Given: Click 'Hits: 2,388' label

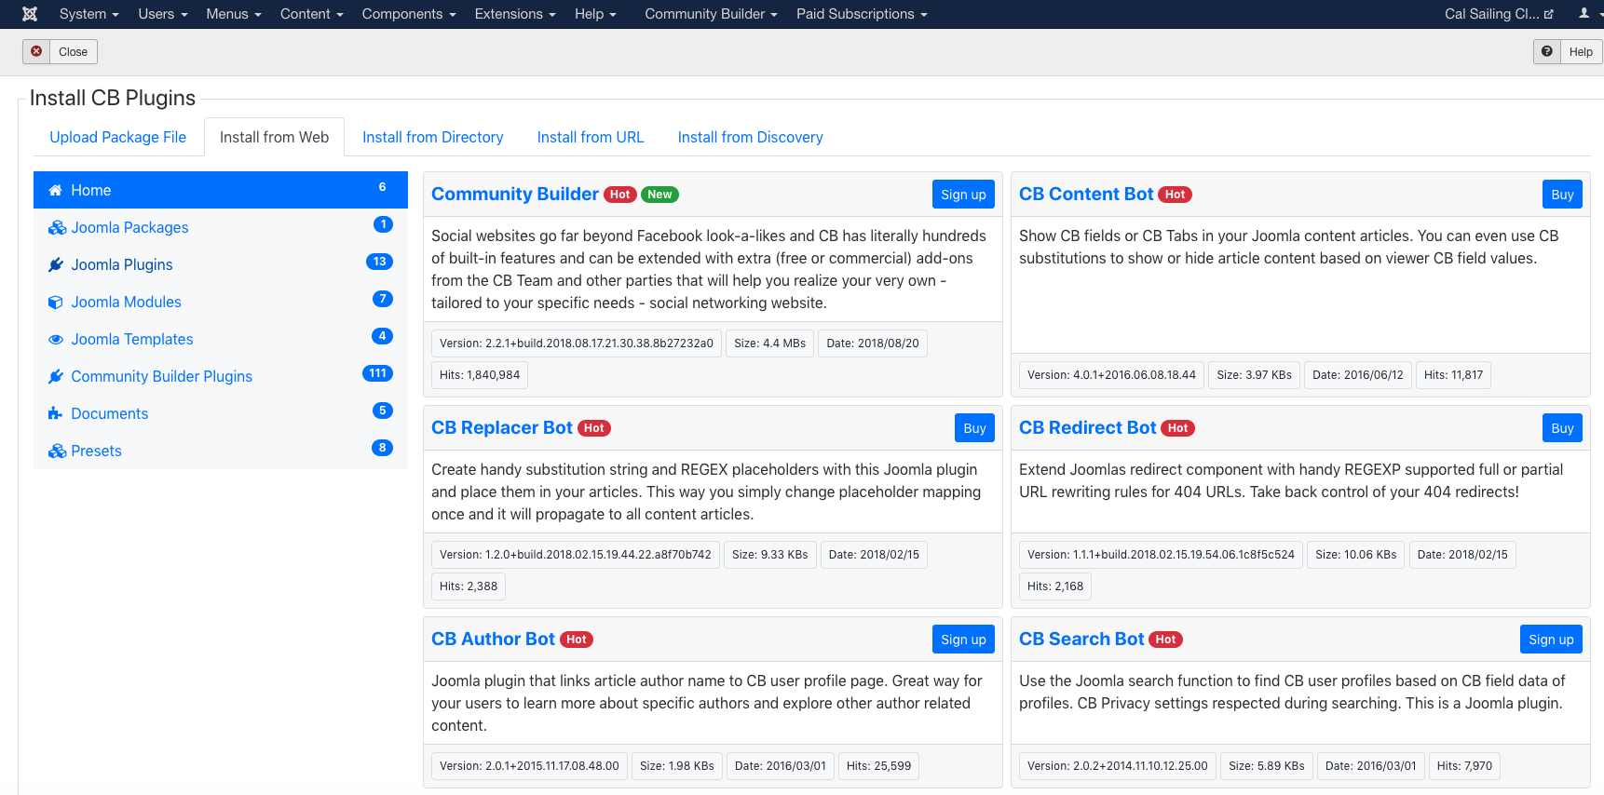Looking at the screenshot, I should pos(469,586).
